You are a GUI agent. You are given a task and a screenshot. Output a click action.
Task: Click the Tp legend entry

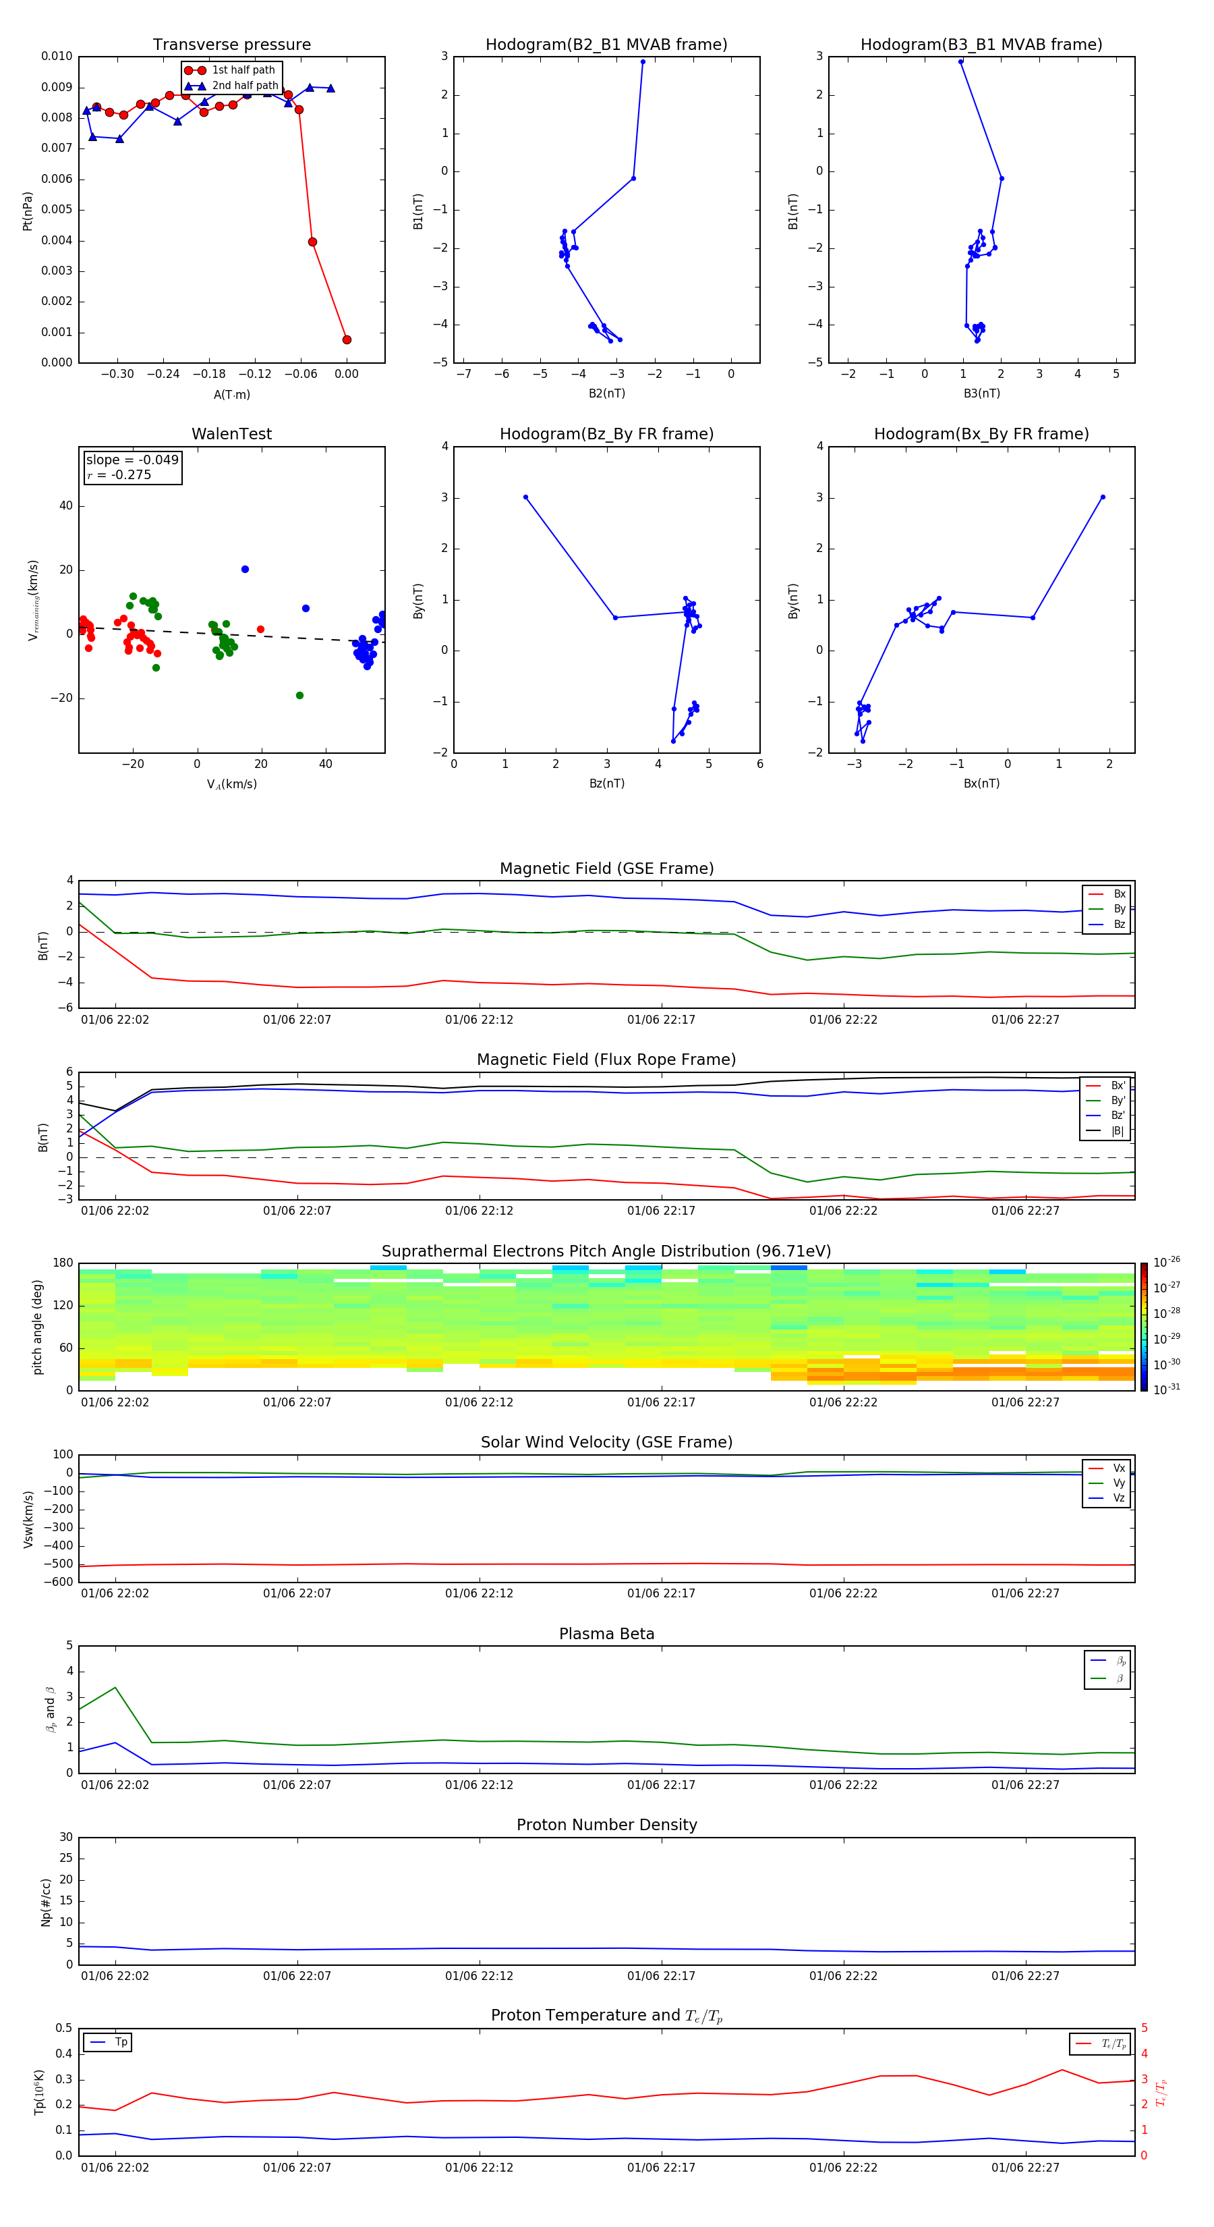click(108, 2042)
